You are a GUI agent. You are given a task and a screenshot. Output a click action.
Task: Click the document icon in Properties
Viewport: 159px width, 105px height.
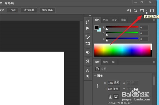(x=97, y=69)
